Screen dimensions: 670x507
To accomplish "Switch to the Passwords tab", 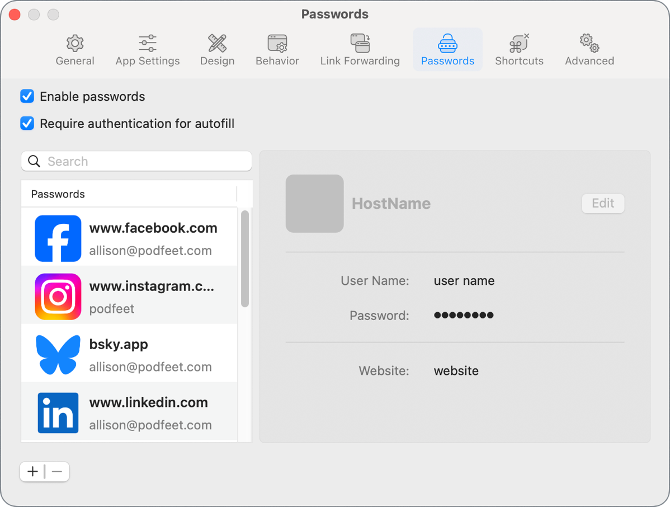I will (447, 49).
